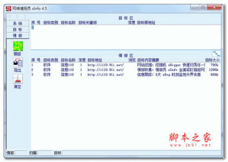This screenshot has width=228, height=162.
Task: Click the 目标根地址 column header
Action: [146, 22]
